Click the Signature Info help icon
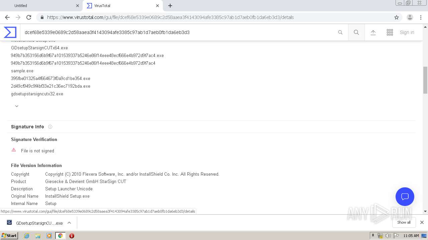428x240 pixels. tap(50, 127)
